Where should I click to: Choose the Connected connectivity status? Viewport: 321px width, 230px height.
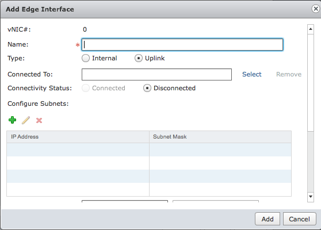86,88
